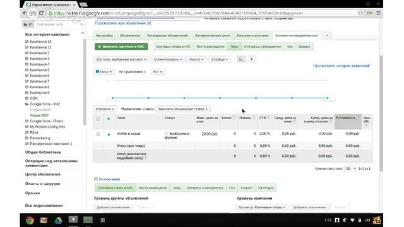
Task: Open Gmail from the taskbar
Action: tap(44, 220)
